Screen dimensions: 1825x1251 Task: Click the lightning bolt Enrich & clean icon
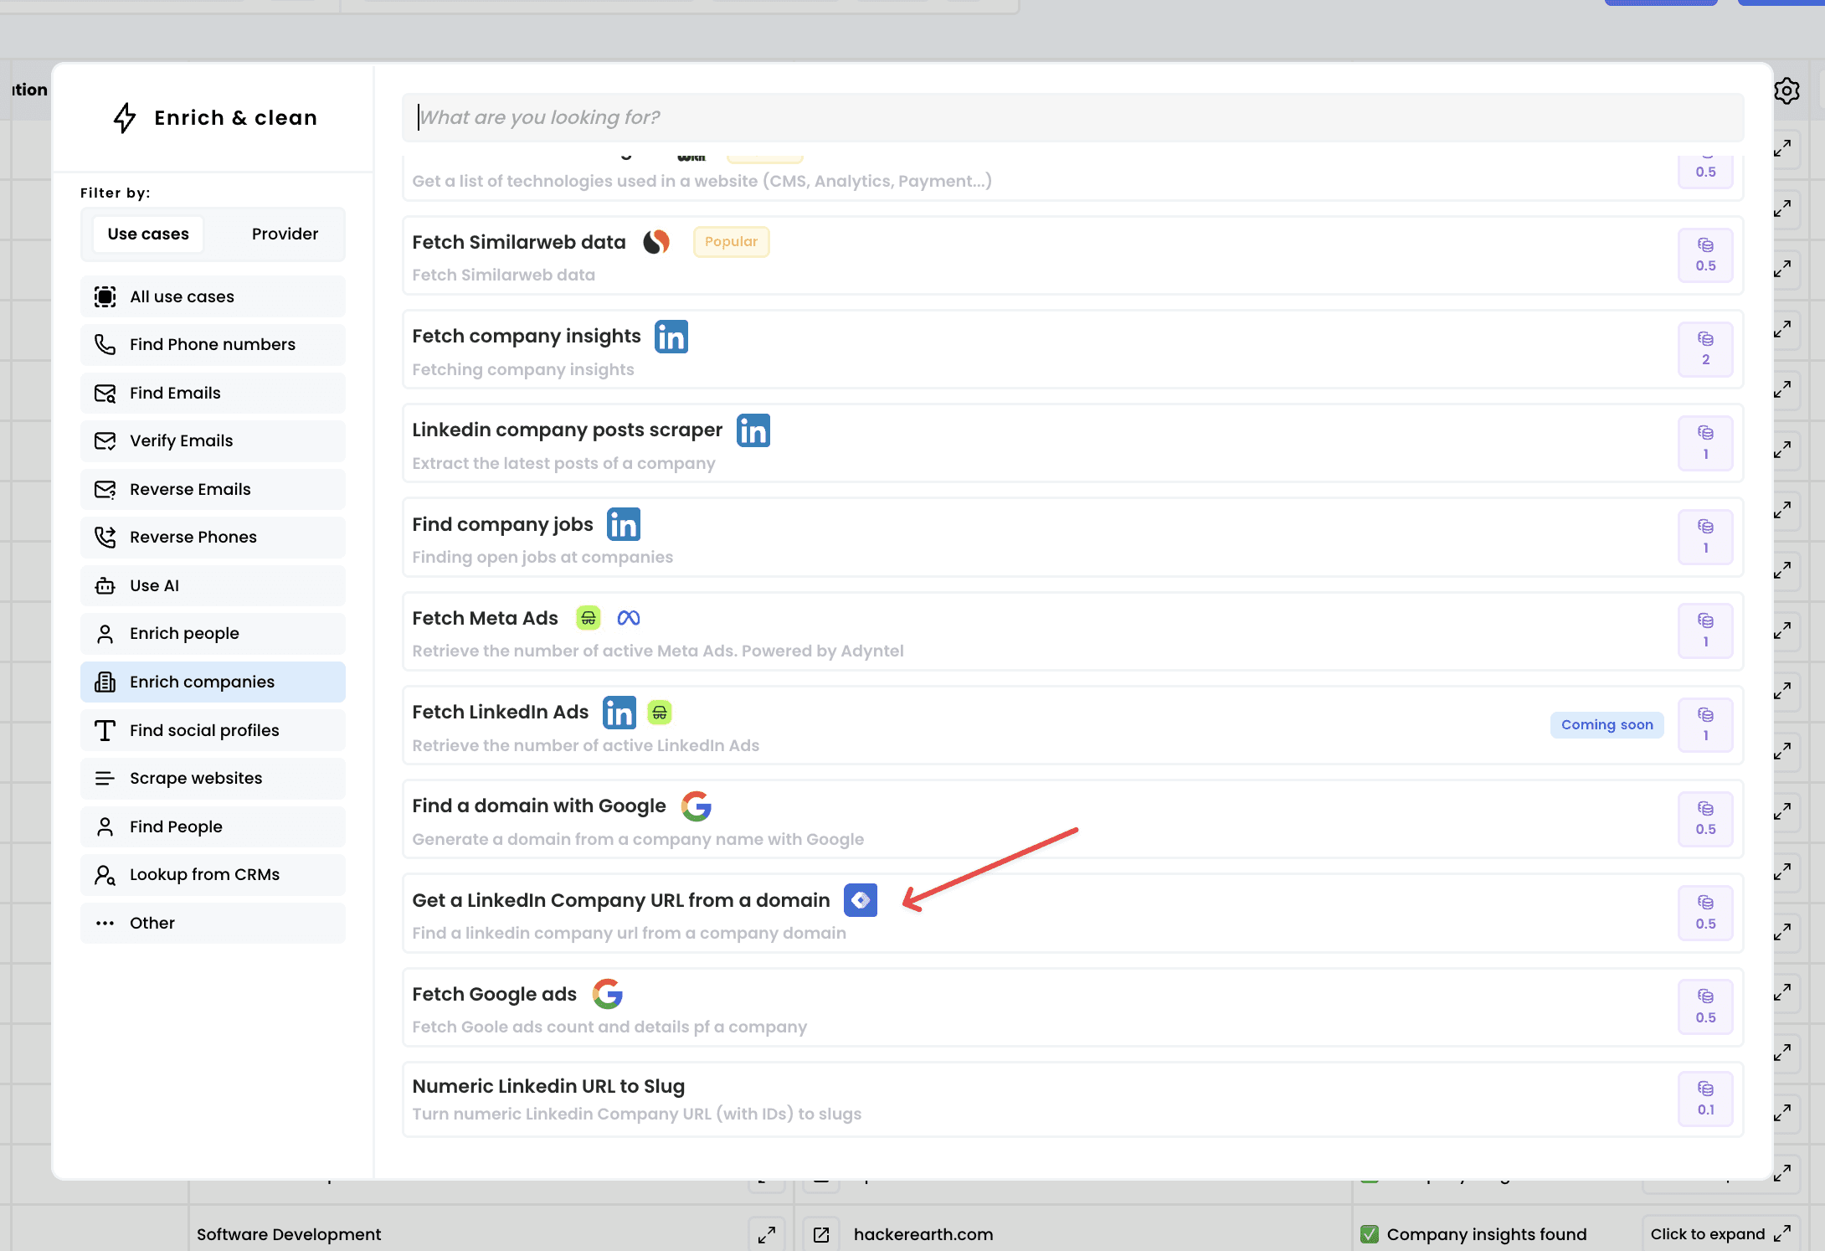coord(125,118)
